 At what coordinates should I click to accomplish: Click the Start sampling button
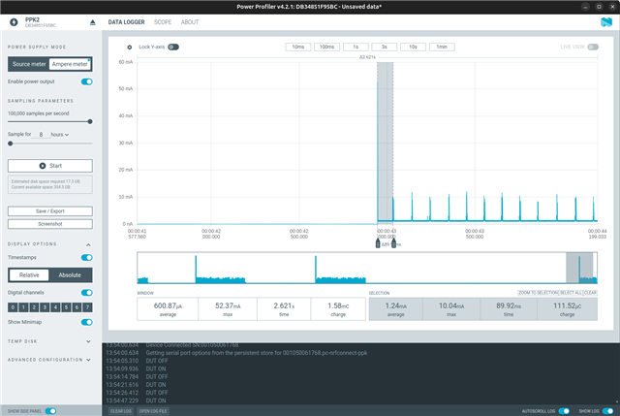pyautogui.click(x=50, y=166)
